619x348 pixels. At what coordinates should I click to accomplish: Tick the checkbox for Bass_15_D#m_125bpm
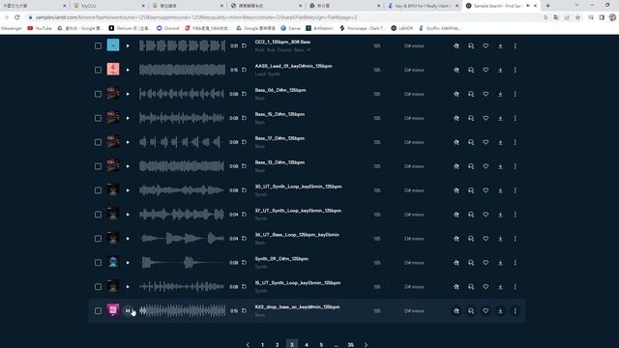[98, 118]
